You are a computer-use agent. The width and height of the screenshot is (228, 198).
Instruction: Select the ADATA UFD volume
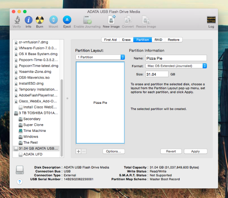[36, 154]
